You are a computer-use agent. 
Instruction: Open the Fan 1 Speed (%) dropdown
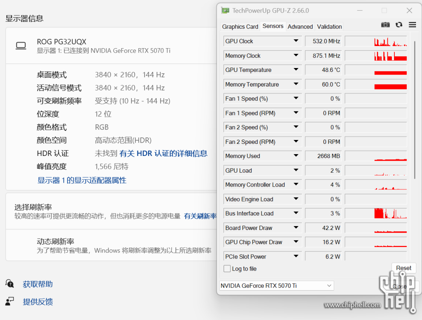point(296,99)
